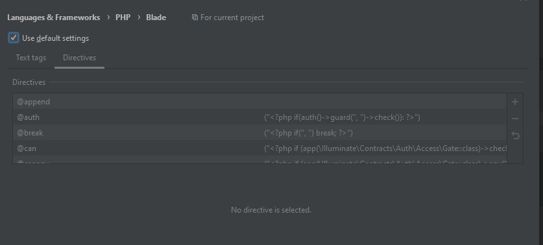
Task: Click the Blade breadcrumb item
Action: point(156,17)
